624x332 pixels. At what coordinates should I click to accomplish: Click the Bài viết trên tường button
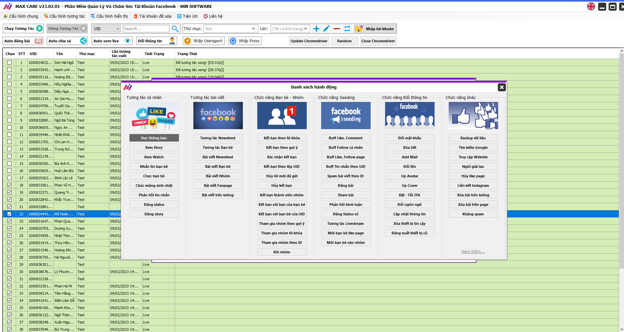click(x=218, y=195)
